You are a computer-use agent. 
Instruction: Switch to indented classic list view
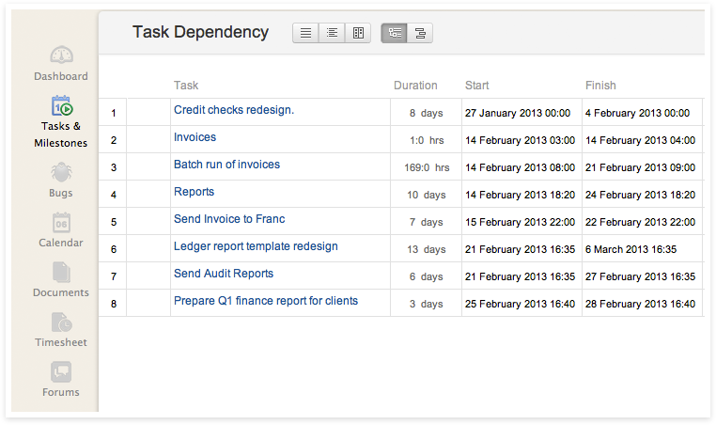coord(332,33)
